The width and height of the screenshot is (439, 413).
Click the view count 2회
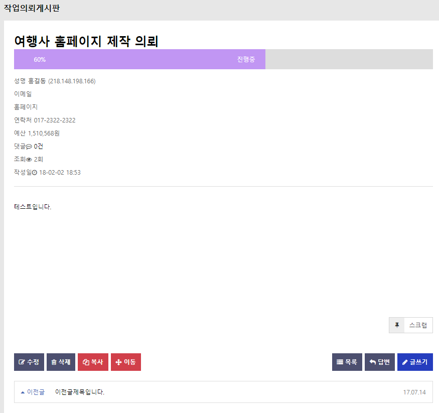click(38, 159)
